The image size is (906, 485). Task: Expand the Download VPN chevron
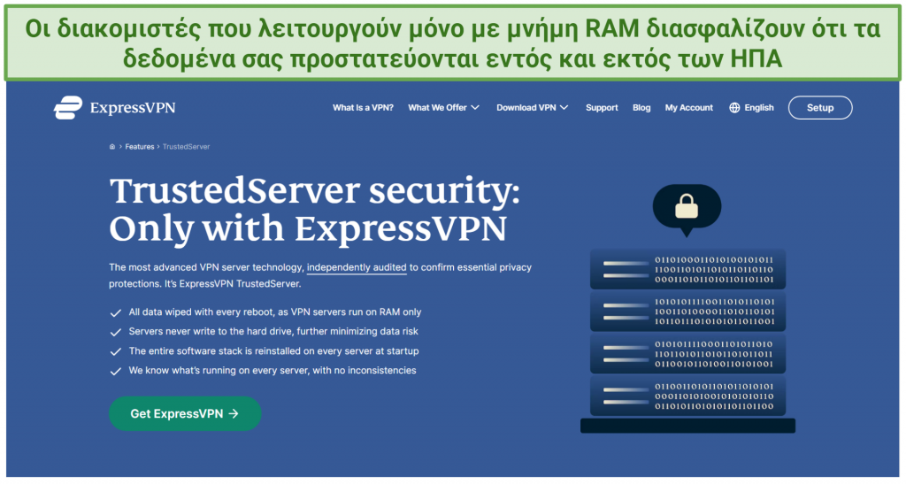coord(564,107)
